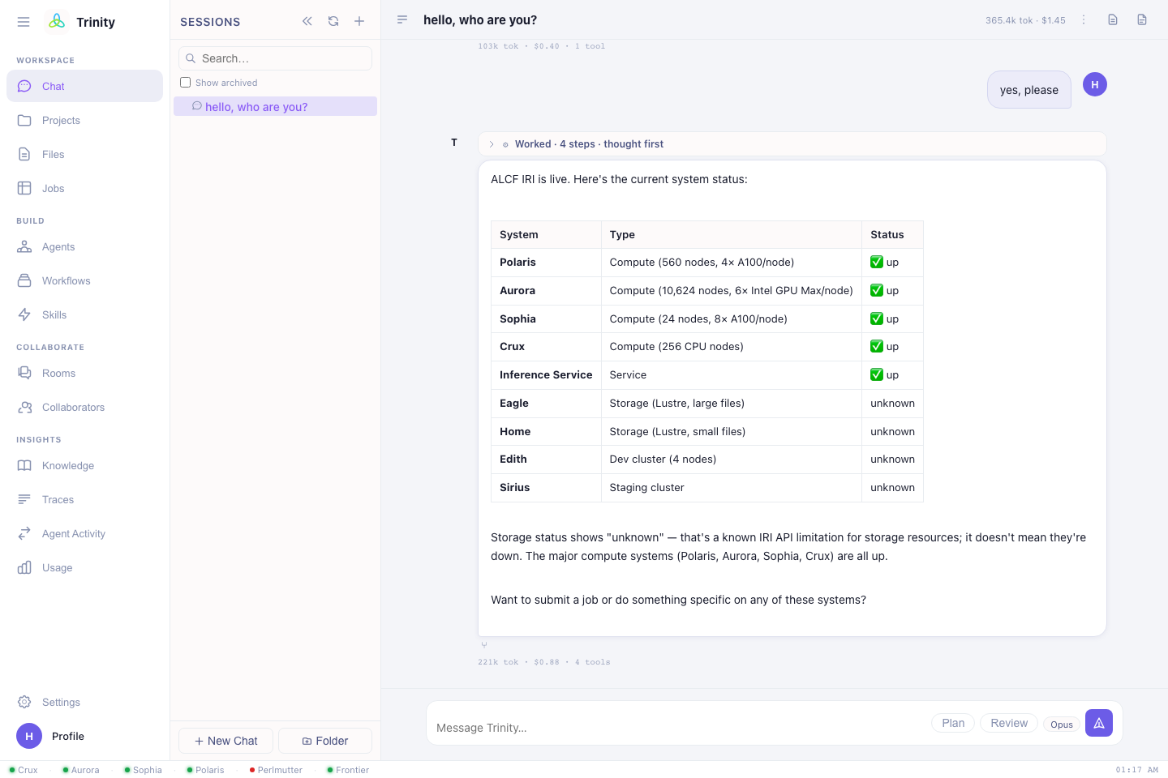The width and height of the screenshot is (1168, 778).
Task: Click the Polaris cell in the table
Action: 546,263
